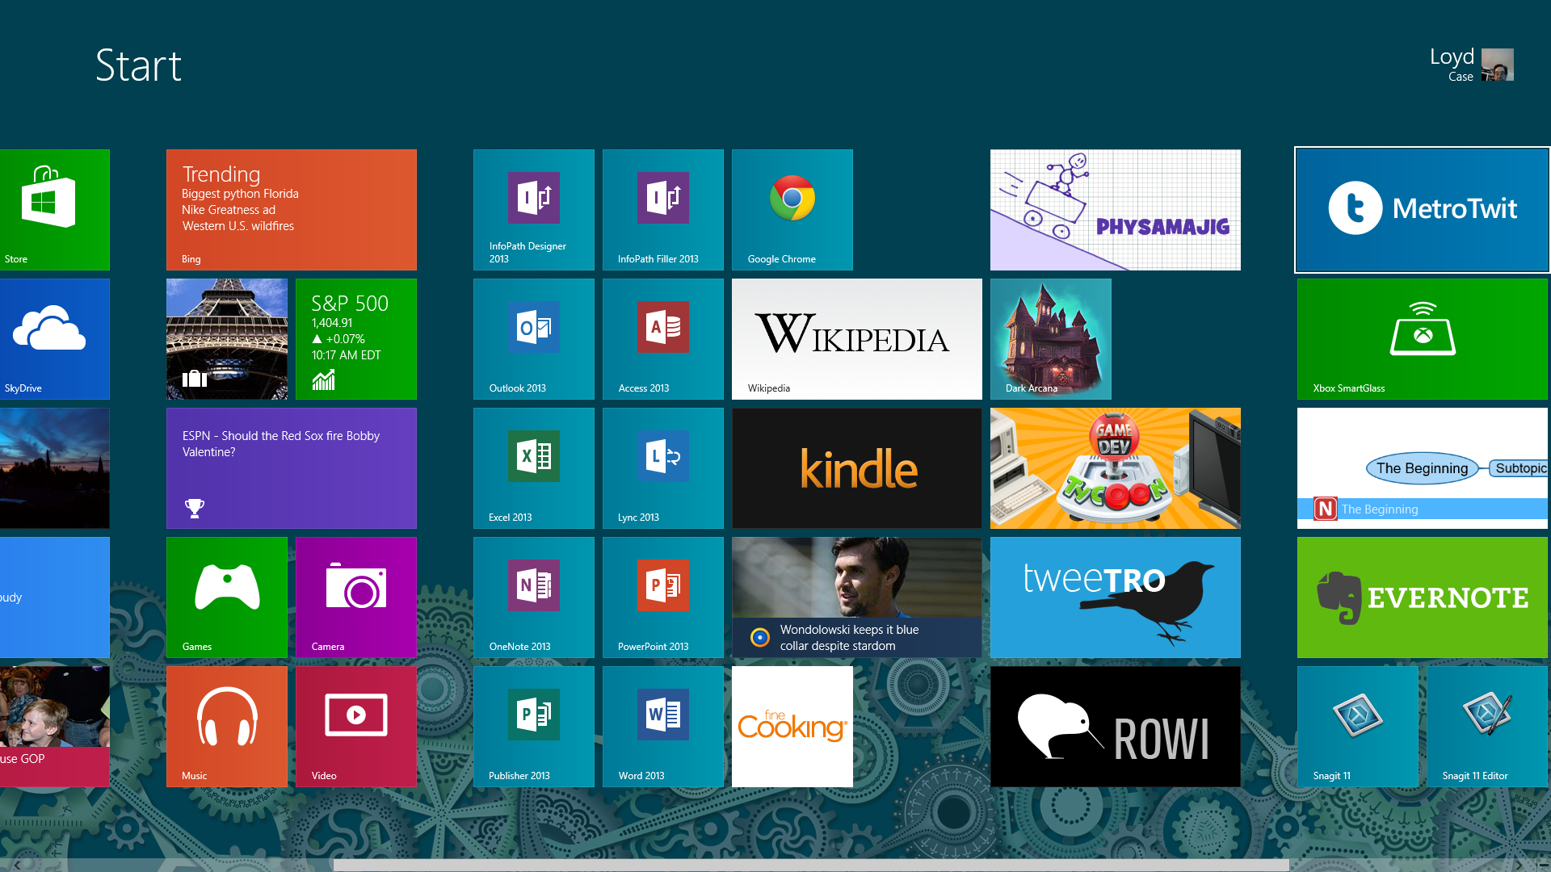Open the Kindle app tile
The height and width of the screenshot is (872, 1551).
pyautogui.click(x=856, y=467)
